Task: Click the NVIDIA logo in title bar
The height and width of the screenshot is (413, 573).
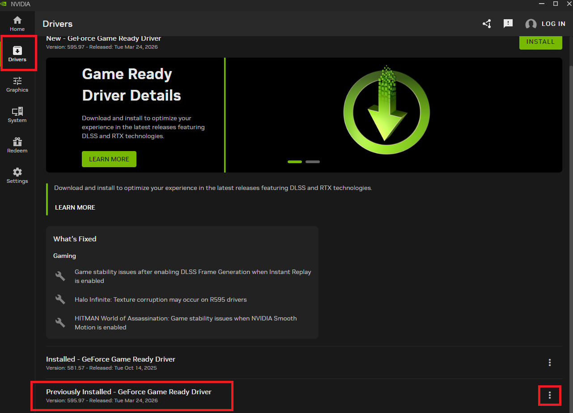Action: coord(4,4)
